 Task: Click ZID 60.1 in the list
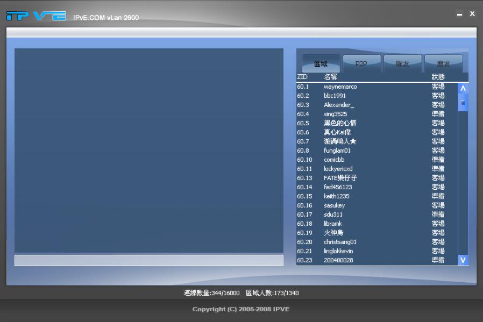[303, 87]
